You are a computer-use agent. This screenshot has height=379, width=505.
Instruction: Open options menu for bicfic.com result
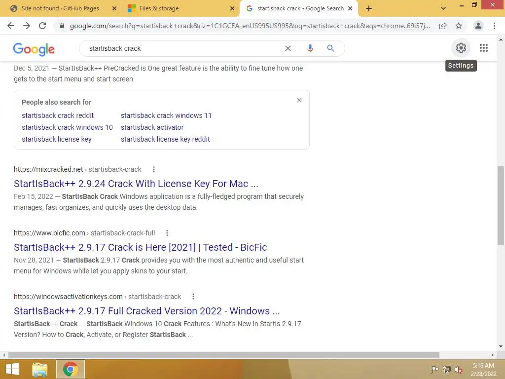coord(167,233)
